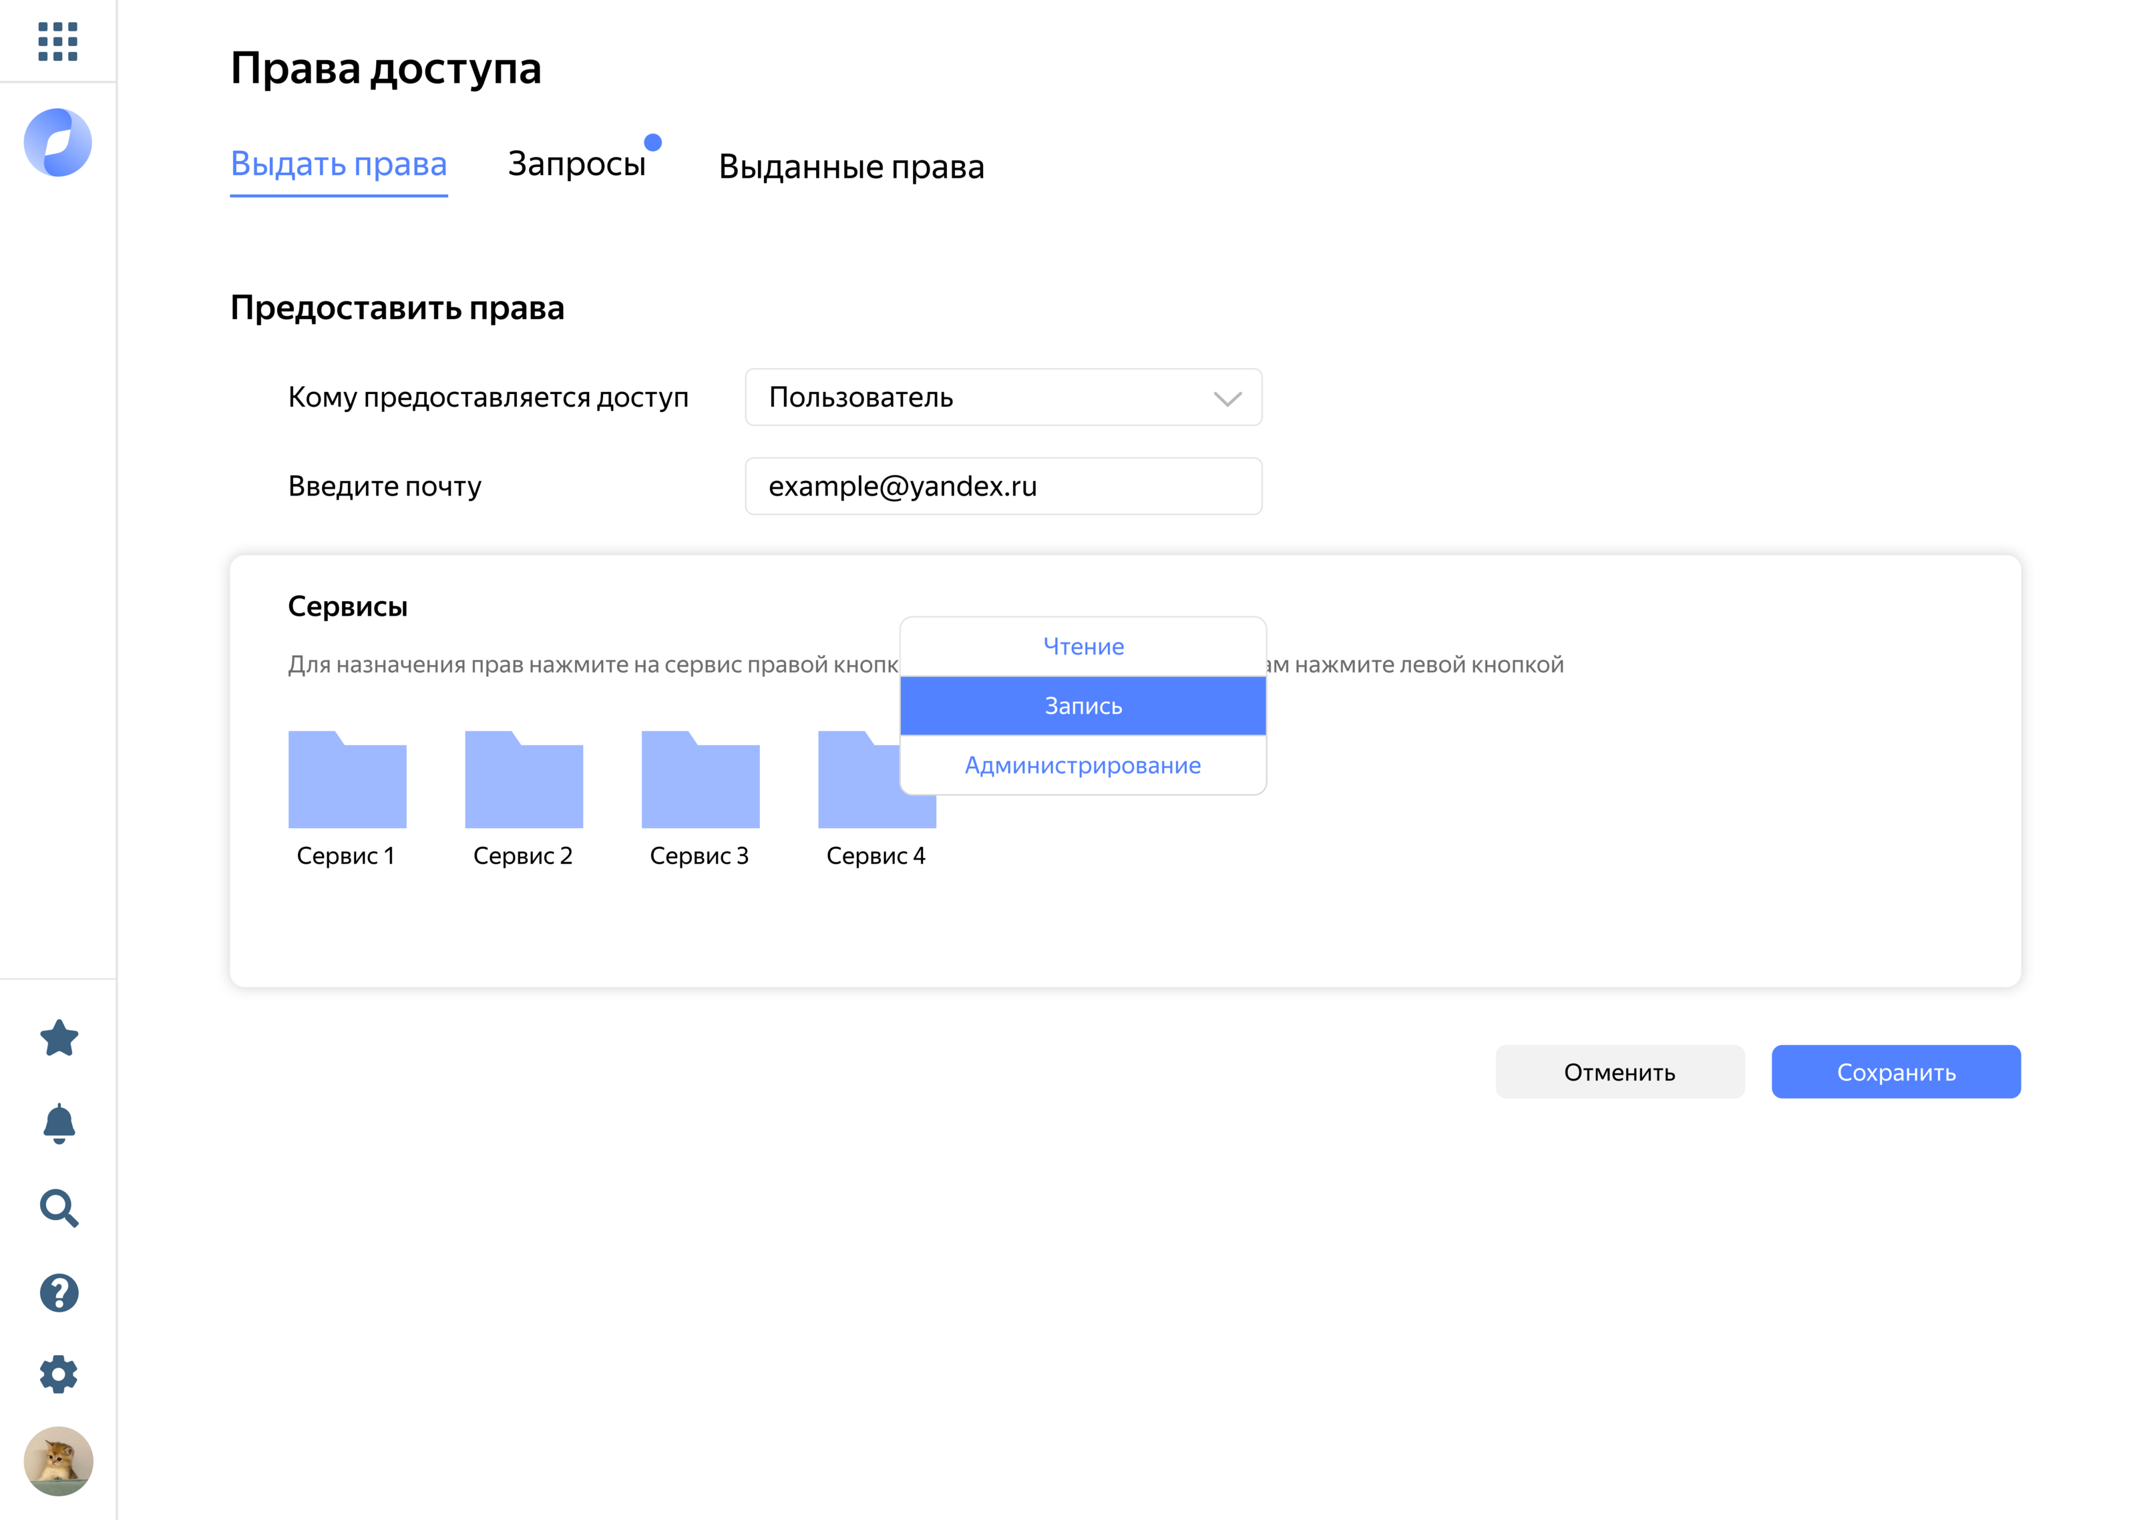Viewport: 2137px width, 1520px height.
Task: Choose Чтение in the context menu
Action: click(x=1083, y=646)
